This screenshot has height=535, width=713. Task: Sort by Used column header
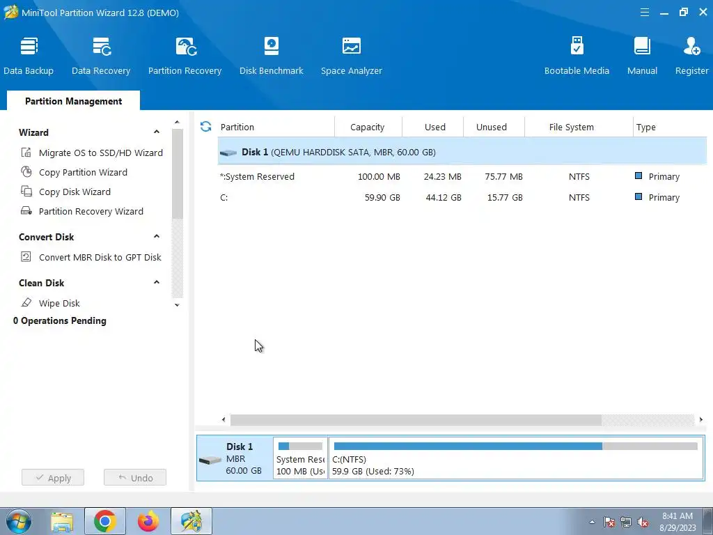[434, 127]
